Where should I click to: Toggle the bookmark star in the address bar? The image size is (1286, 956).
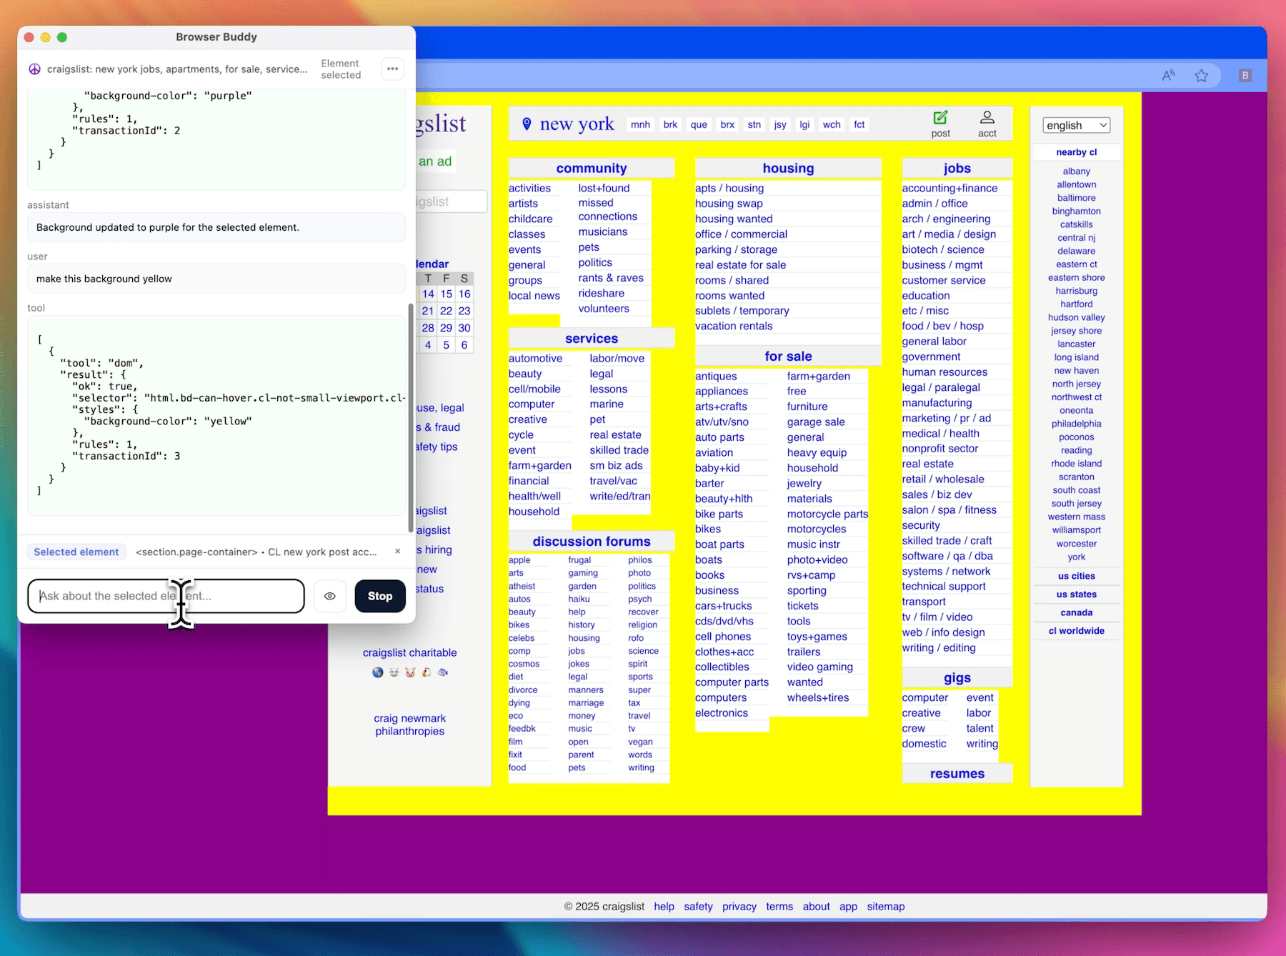[1201, 75]
